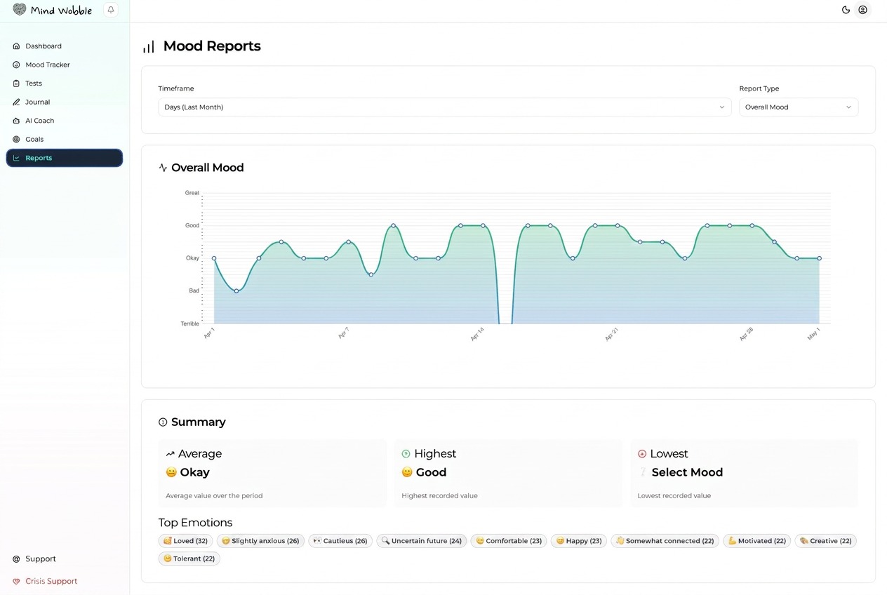Click the lowest data point on chart

(236, 290)
